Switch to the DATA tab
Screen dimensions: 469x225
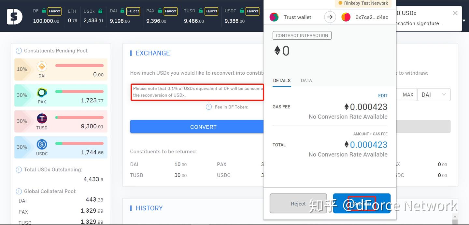(306, 81)
